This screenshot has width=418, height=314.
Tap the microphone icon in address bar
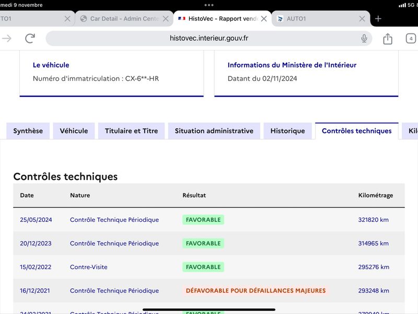coord(364,38)
